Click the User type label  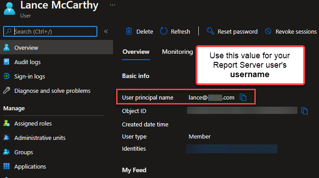134,137
